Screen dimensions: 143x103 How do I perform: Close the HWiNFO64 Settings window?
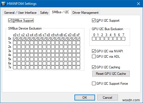(138, 4)
